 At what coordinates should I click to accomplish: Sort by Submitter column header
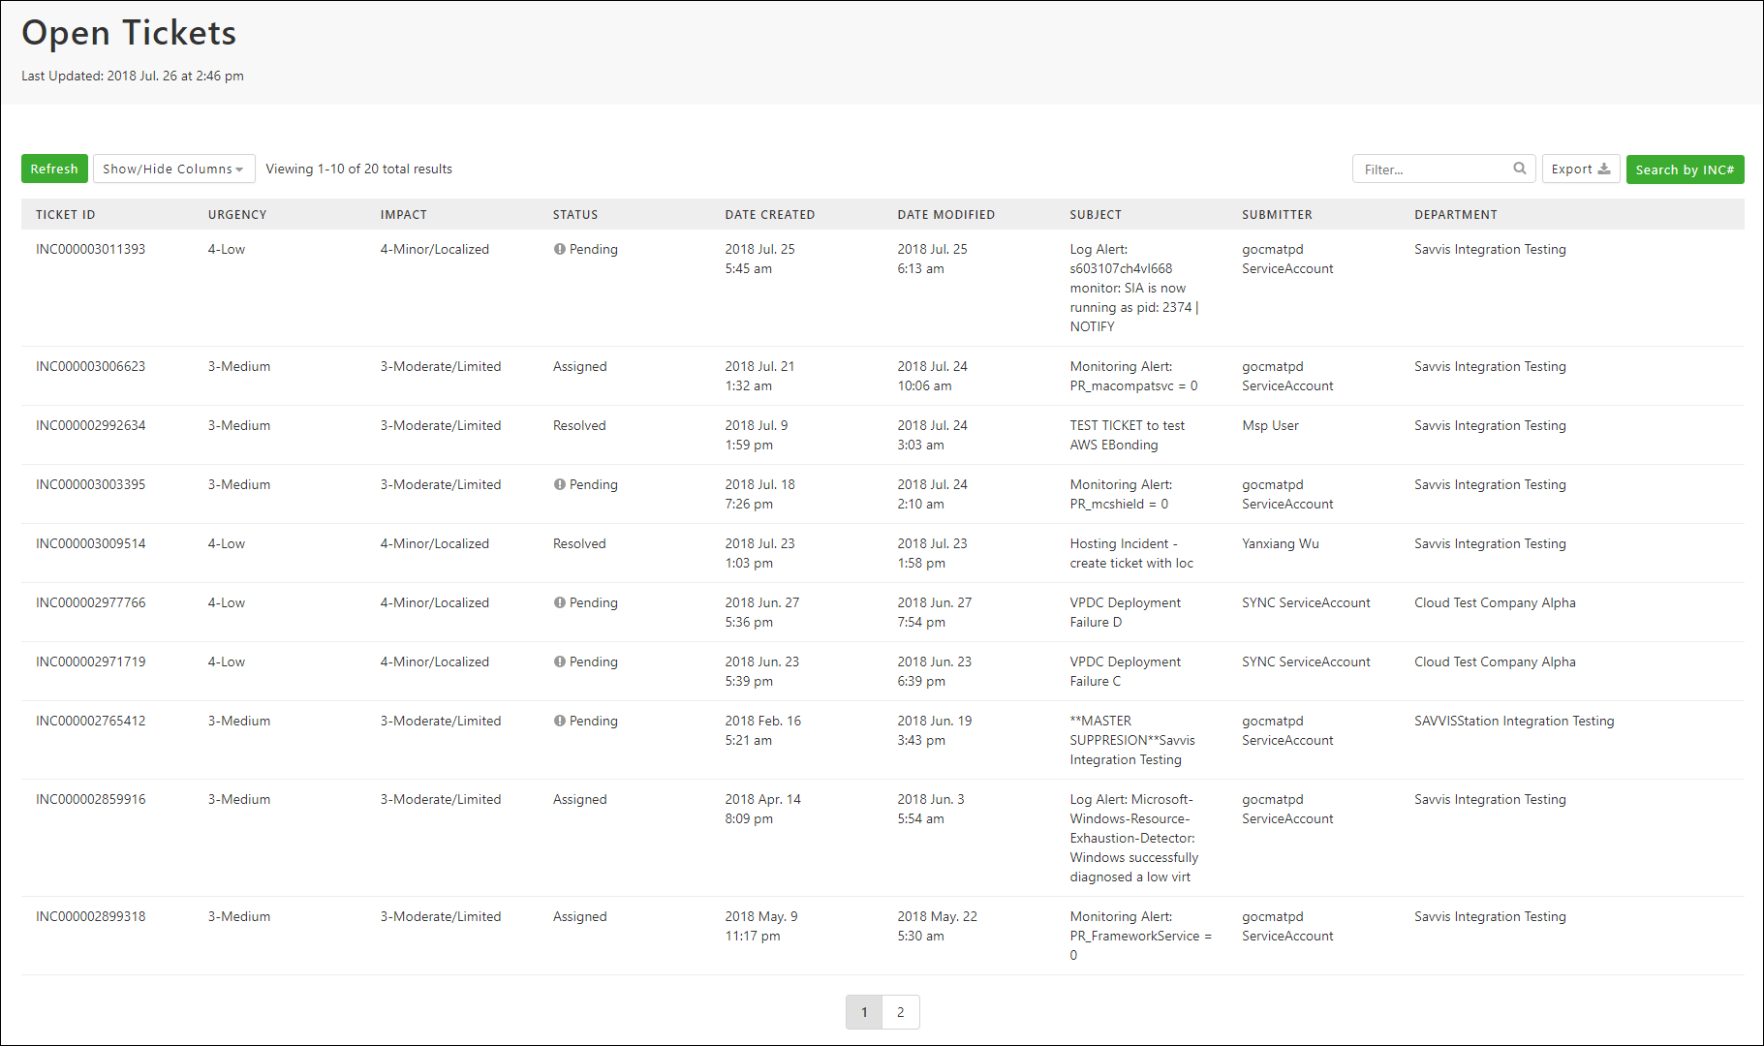tap(1278, 215)
